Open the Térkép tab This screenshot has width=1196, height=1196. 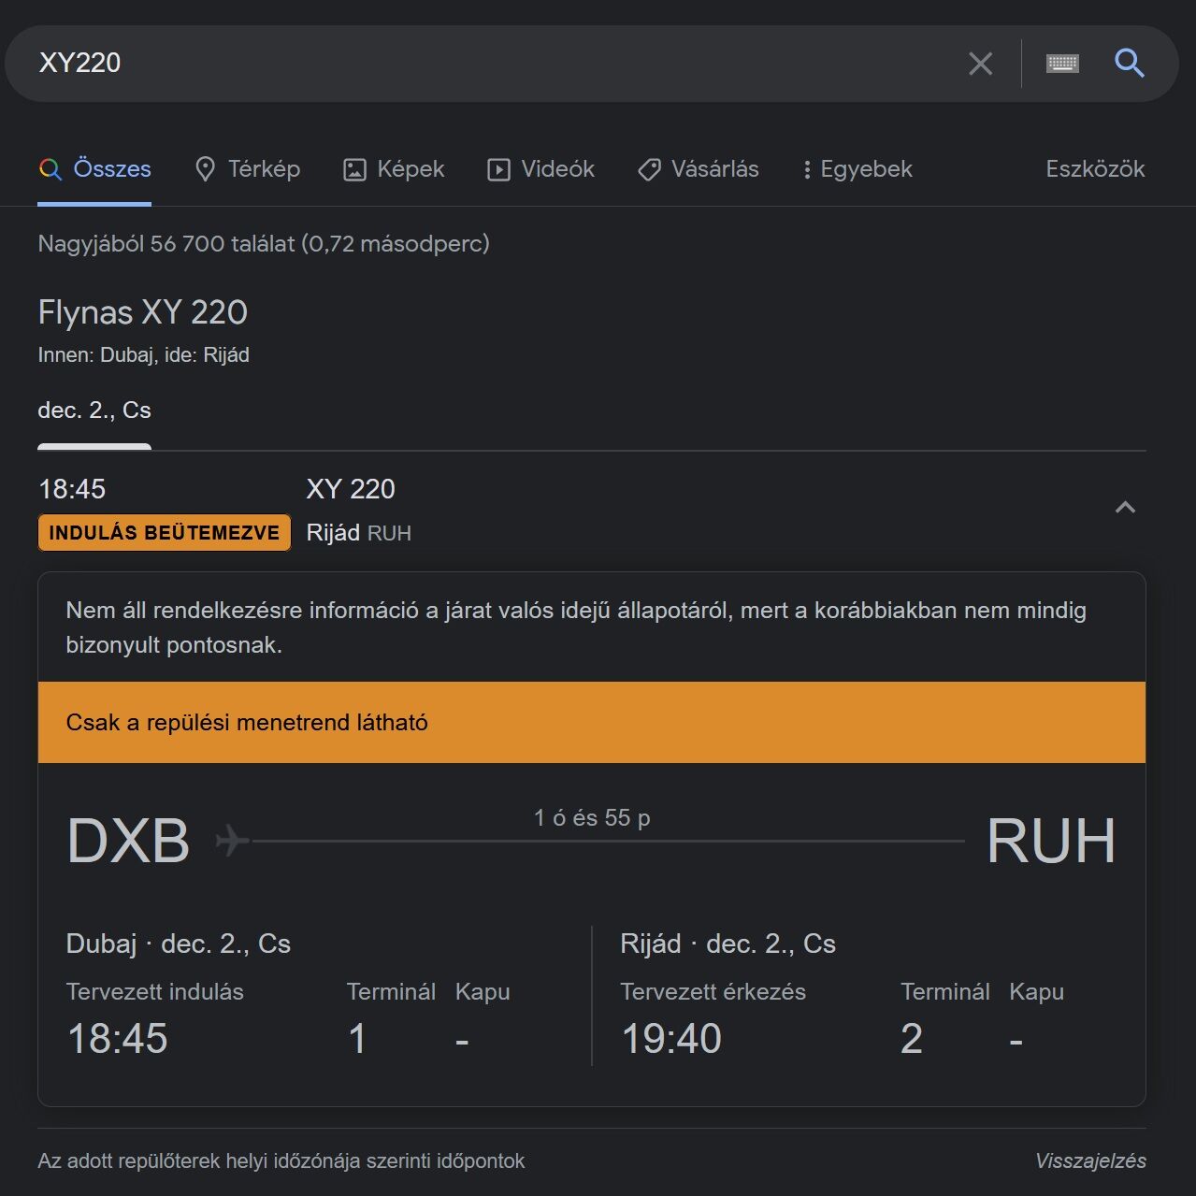point(247,169)
